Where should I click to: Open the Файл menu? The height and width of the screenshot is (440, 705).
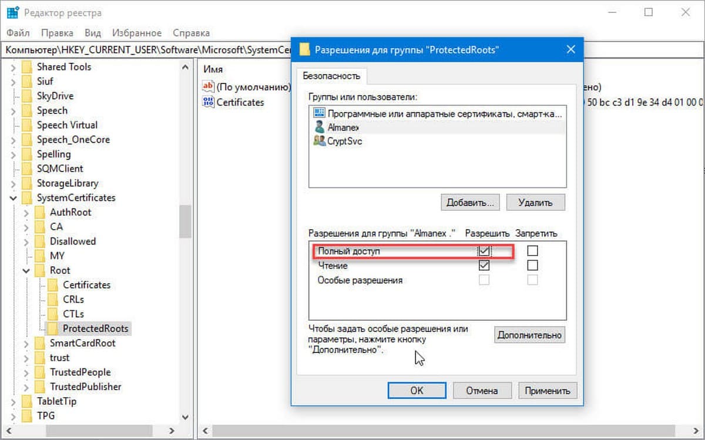18,33
